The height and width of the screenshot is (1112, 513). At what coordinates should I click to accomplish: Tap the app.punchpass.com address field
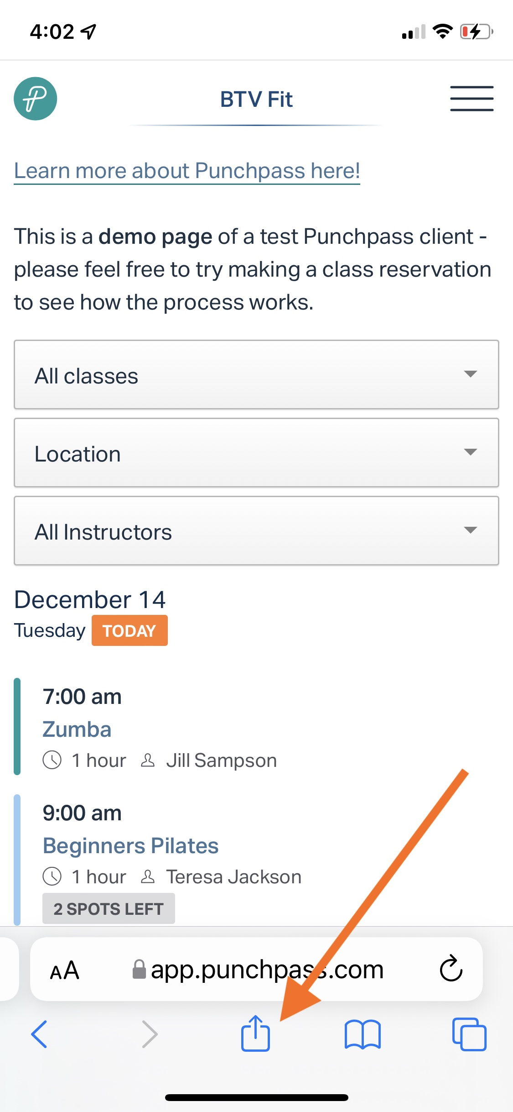(256, 969)
